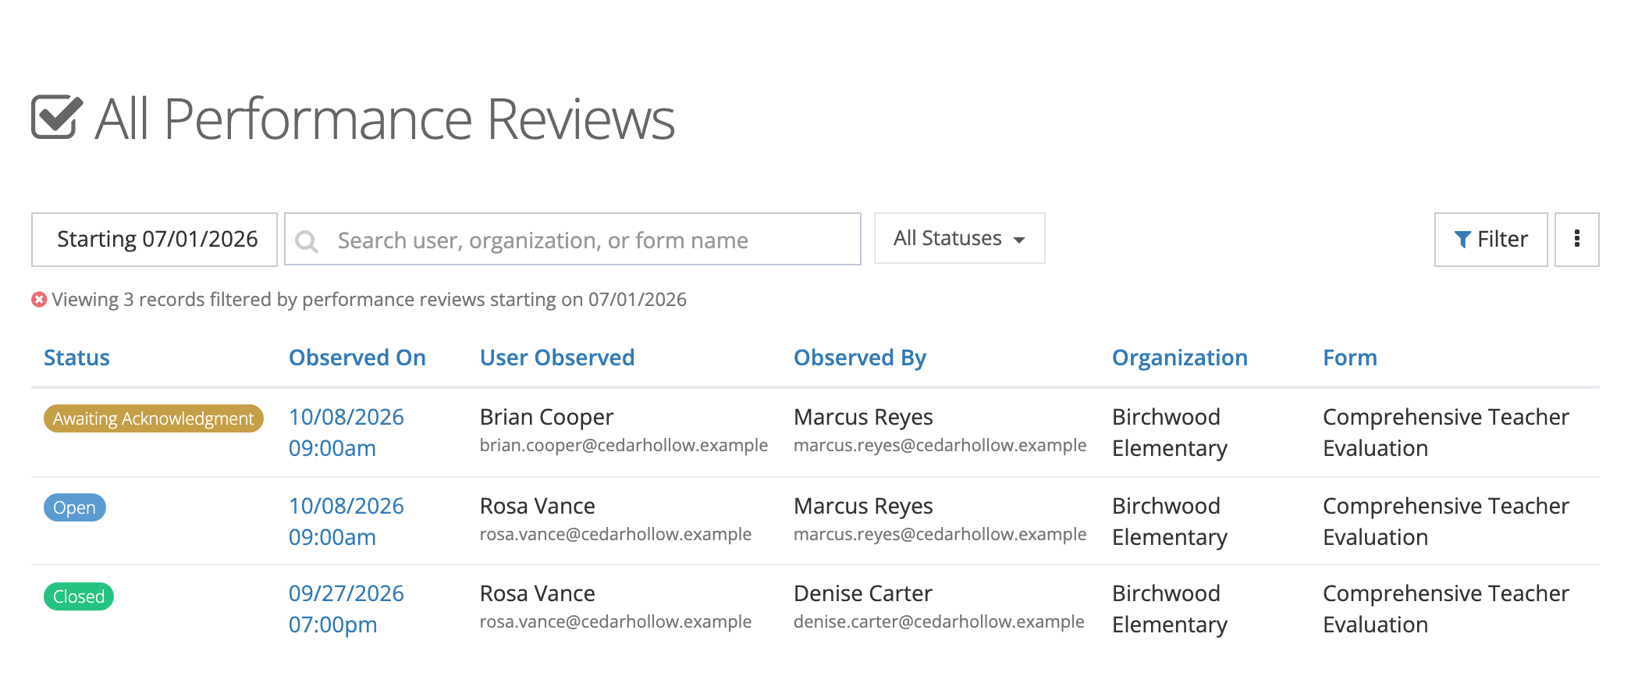
Task: Select Comprehensive Teacher Evaluation in Closed row
Action: pyautogui.click(x=1446, y=609)
